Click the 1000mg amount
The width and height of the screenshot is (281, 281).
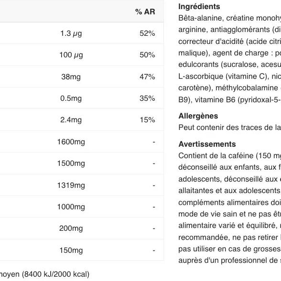(71, 207)
